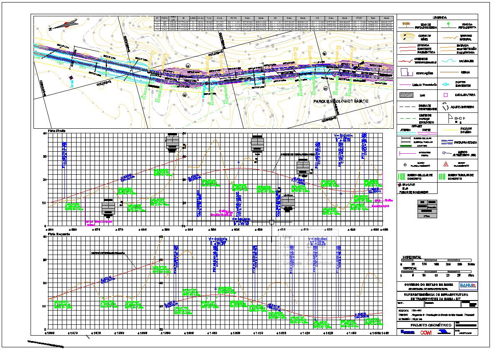Select the cyan Postes Existentes symbol in the legend

pyautogui.click(x=446, y=84)
